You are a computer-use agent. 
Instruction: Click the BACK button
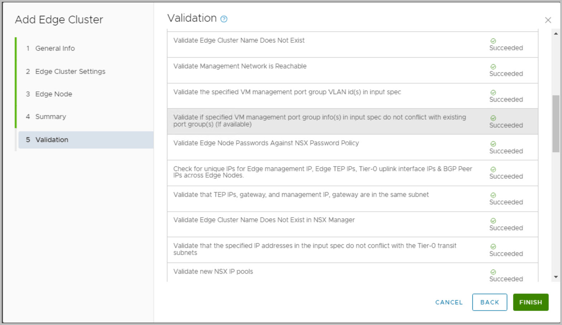point(489,302)
